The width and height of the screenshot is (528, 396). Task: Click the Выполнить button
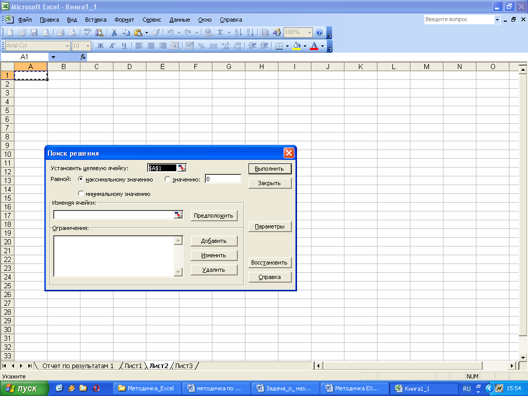(x=270, y=169)
